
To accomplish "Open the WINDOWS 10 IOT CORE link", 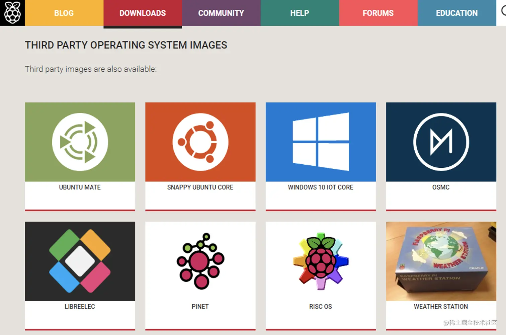I will 321,187.
